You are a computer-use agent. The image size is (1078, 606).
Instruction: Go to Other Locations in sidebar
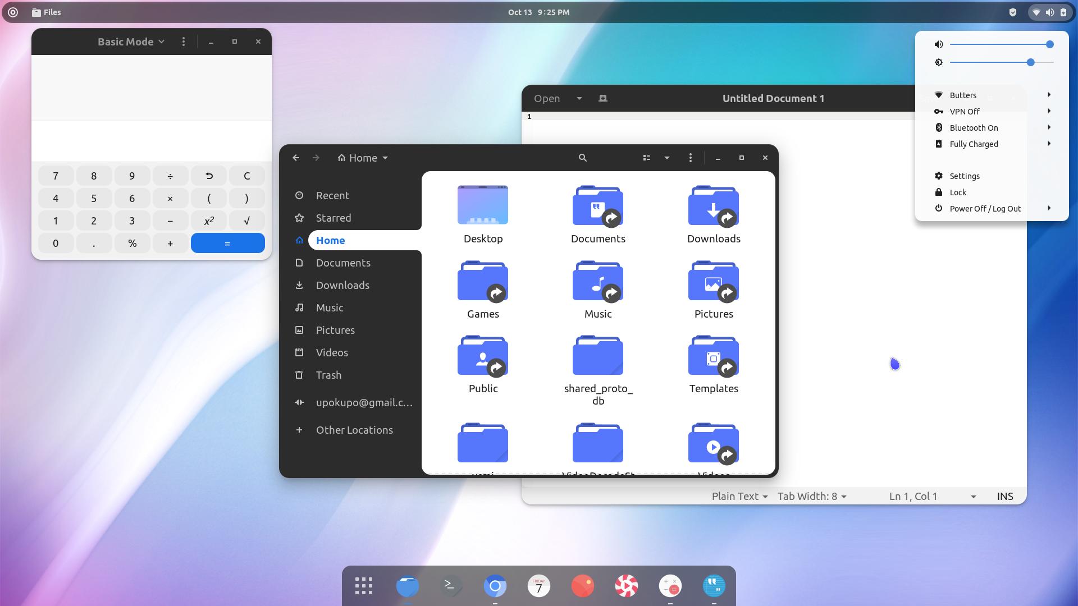coord(354,430)
